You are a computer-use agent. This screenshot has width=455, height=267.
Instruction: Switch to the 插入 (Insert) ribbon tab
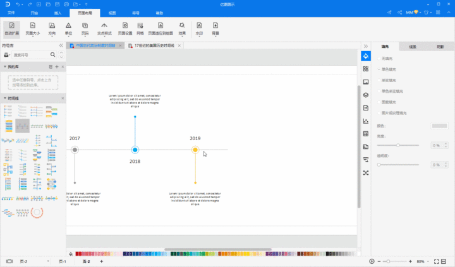(x=58, y=13)
